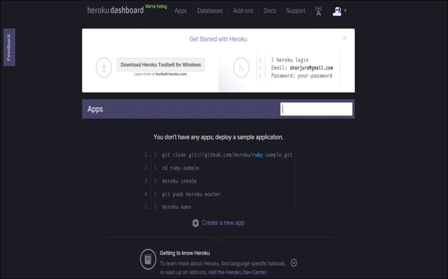448x279 pixels.
Task: Click the Getting to know Heroku book icon
Action: point(148,259)
